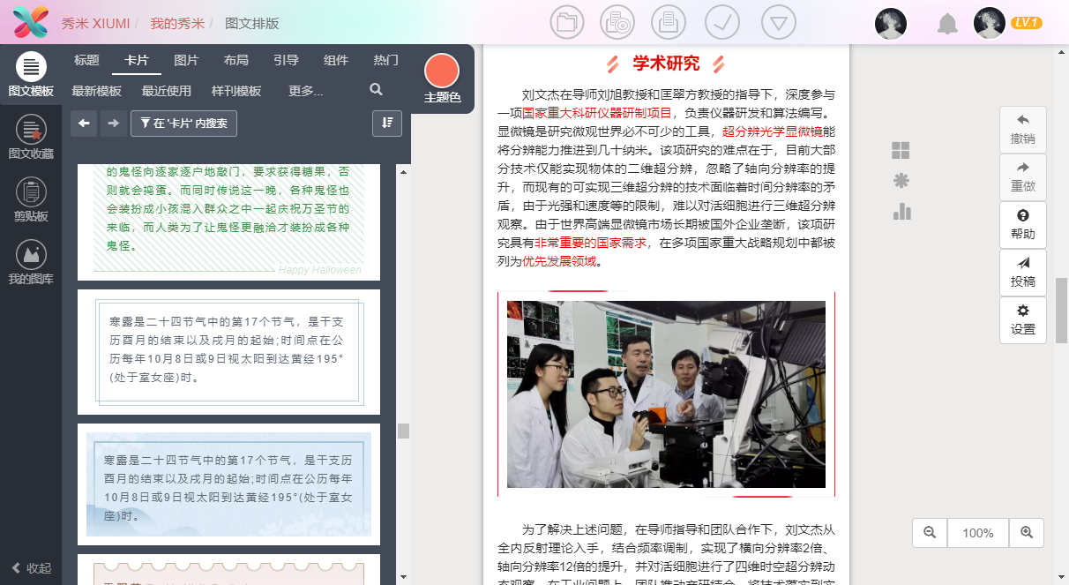Open 我的图库 image library

pyautogui.click(x=31, y=263)
